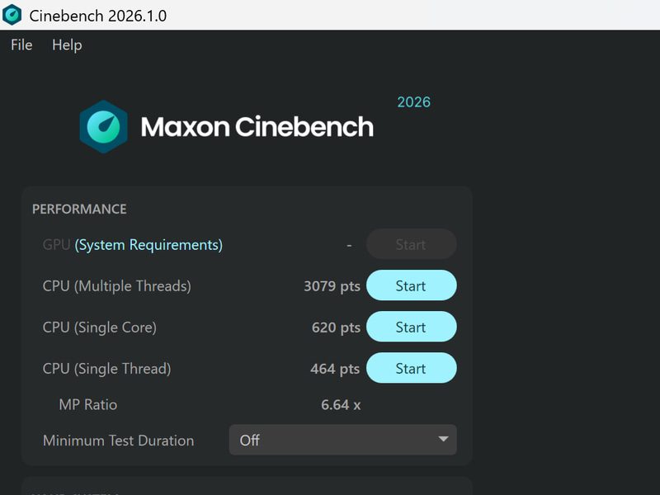Start the CPU Single Thread benchmark
This screenshot has width=660, height=495.
[x=411, y=368]
